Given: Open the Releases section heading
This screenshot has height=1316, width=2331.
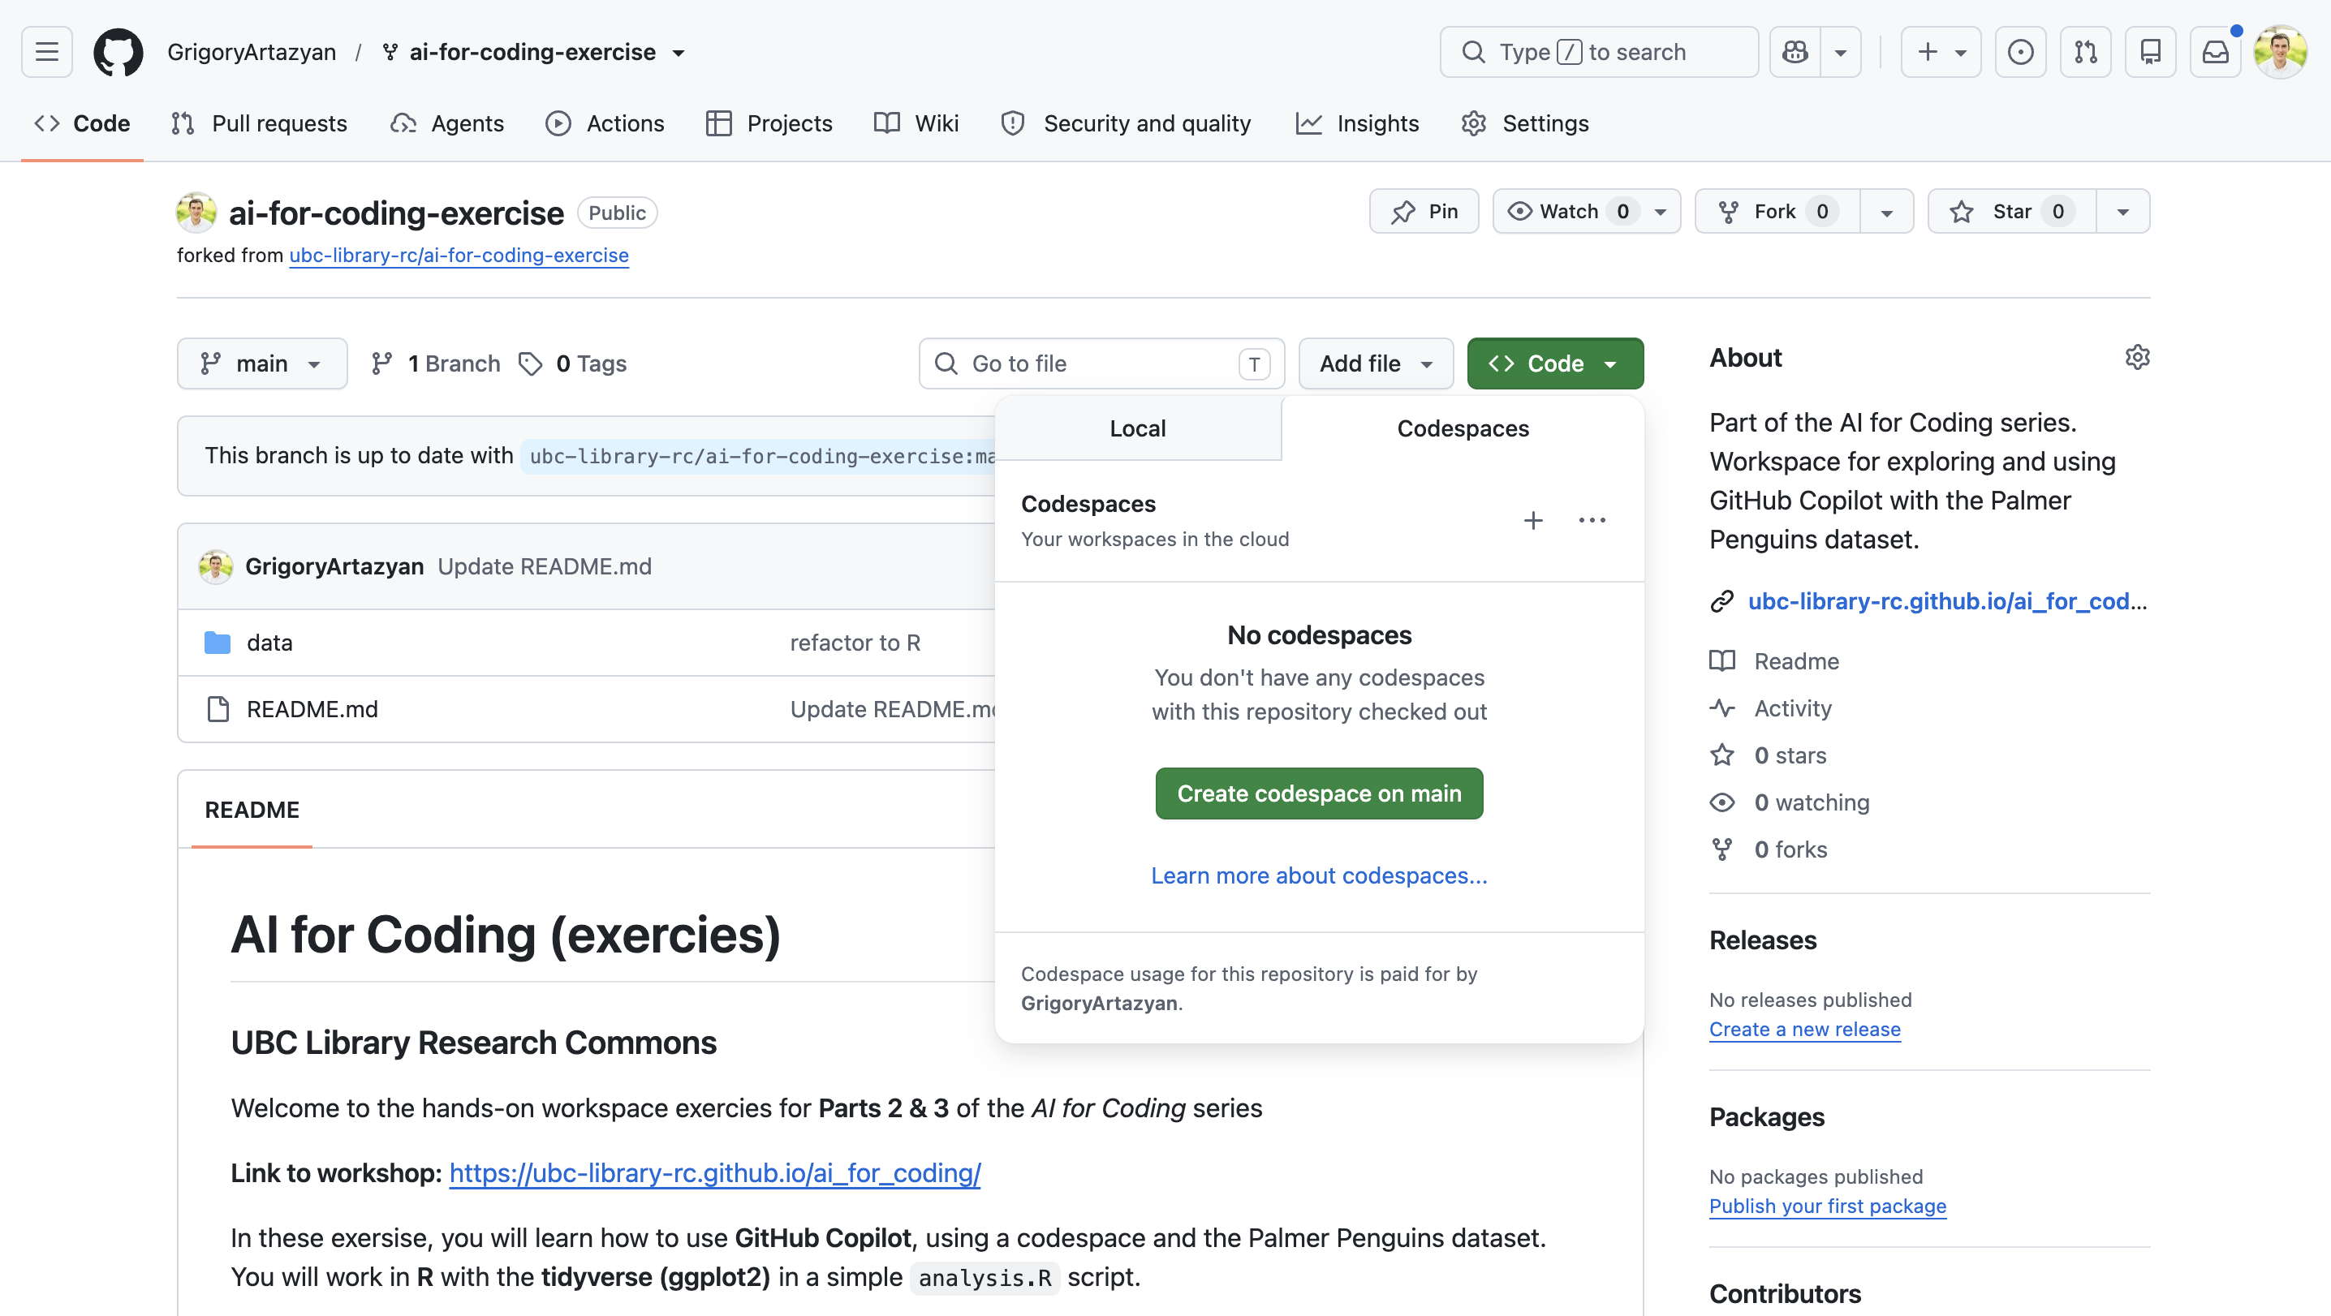Looking at the screenshot, I should pos(1763,940).
